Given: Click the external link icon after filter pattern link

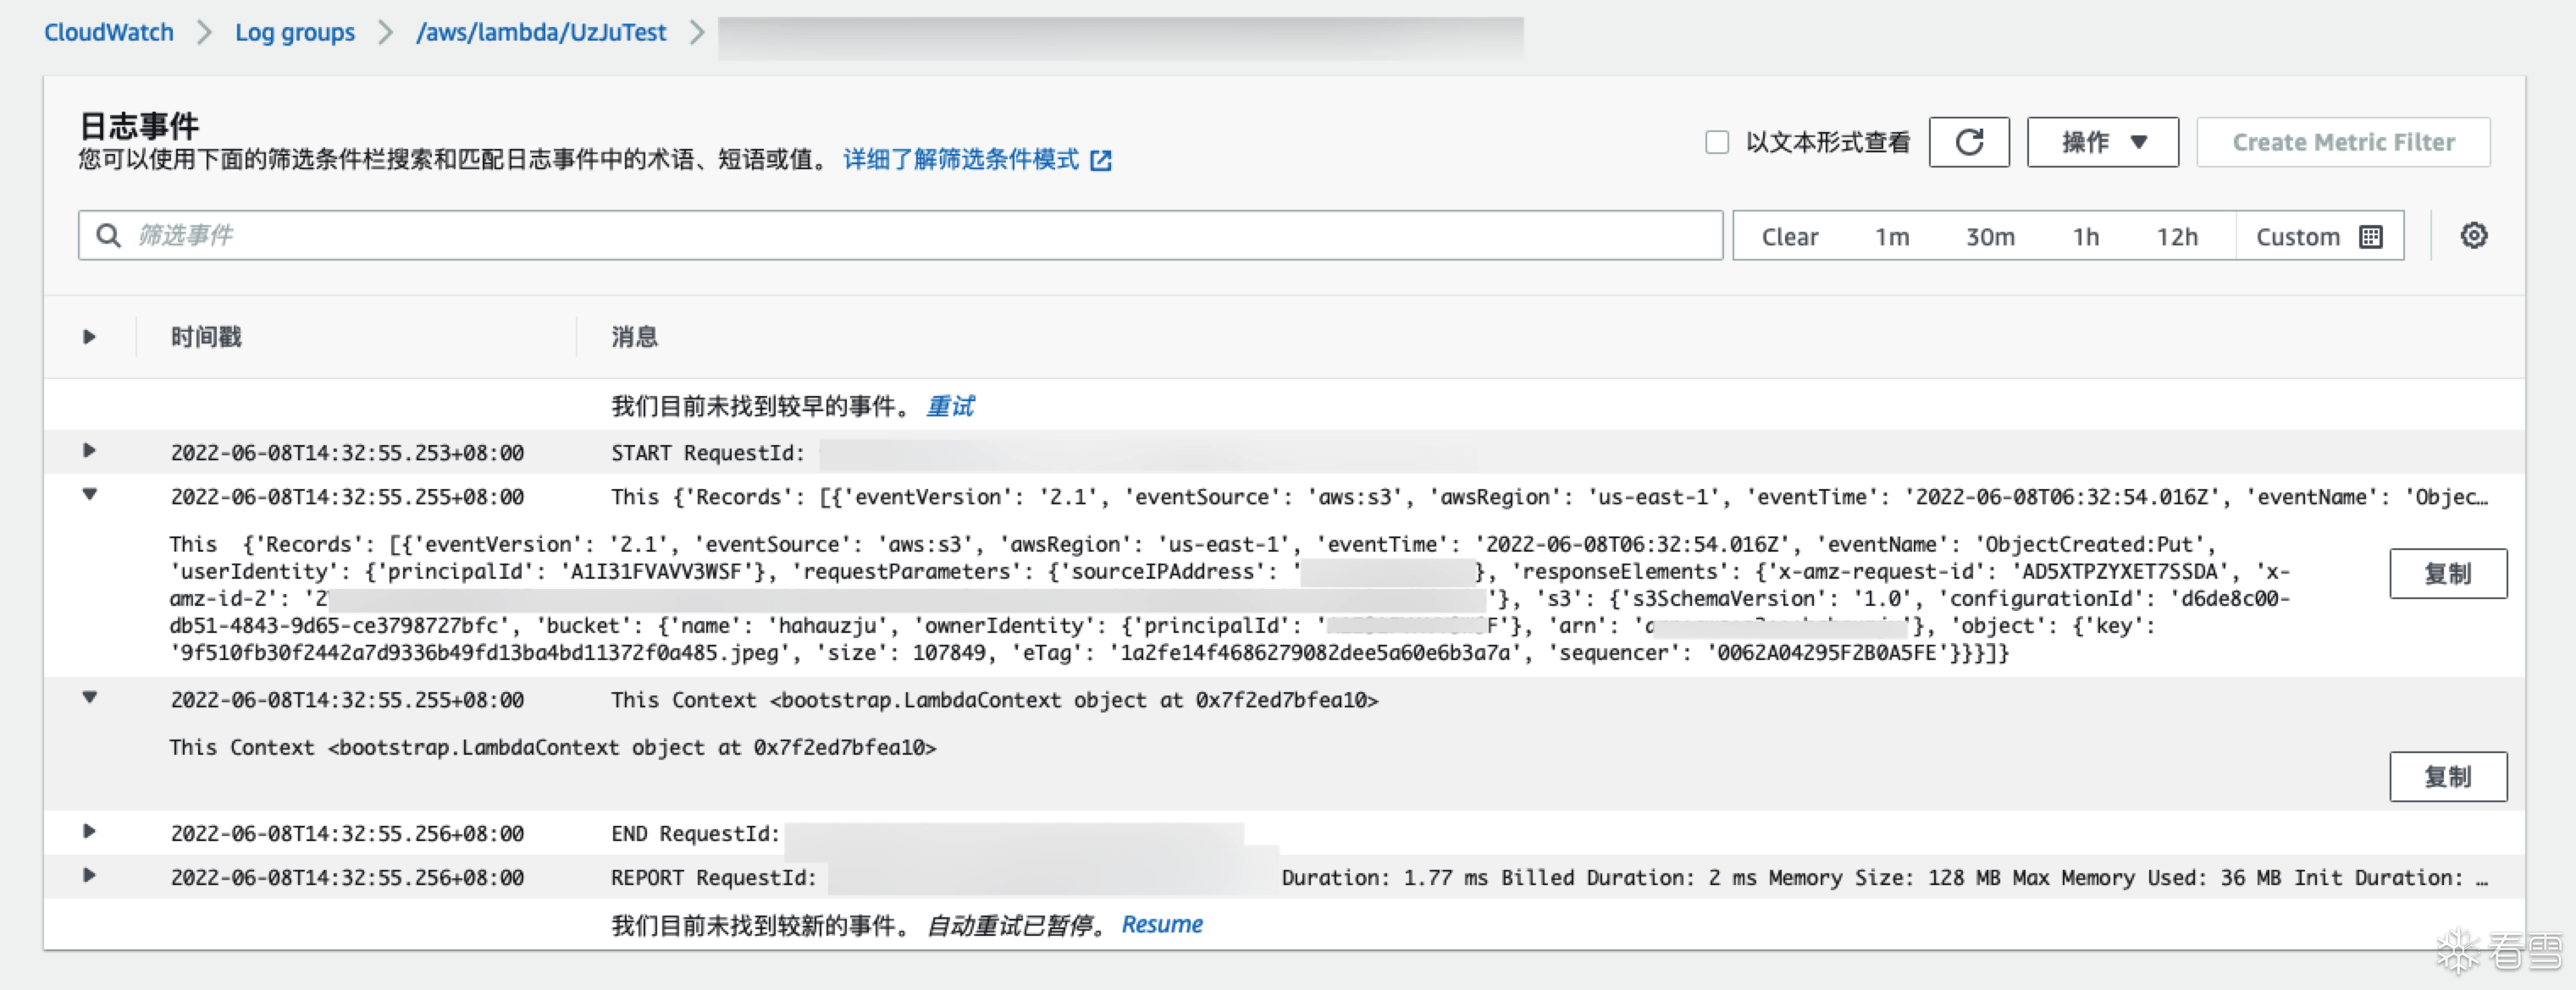Looking at the screenshot, I should click(1101, 160).
